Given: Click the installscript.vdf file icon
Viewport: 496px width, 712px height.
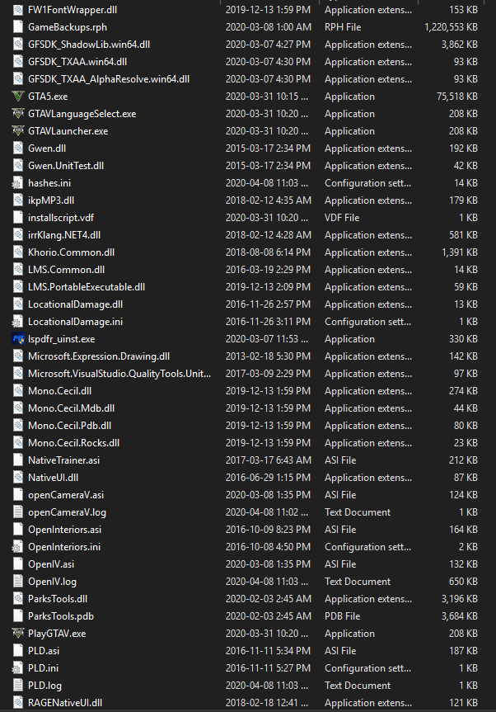Looking at the screenshot, I should pos(17,218).
